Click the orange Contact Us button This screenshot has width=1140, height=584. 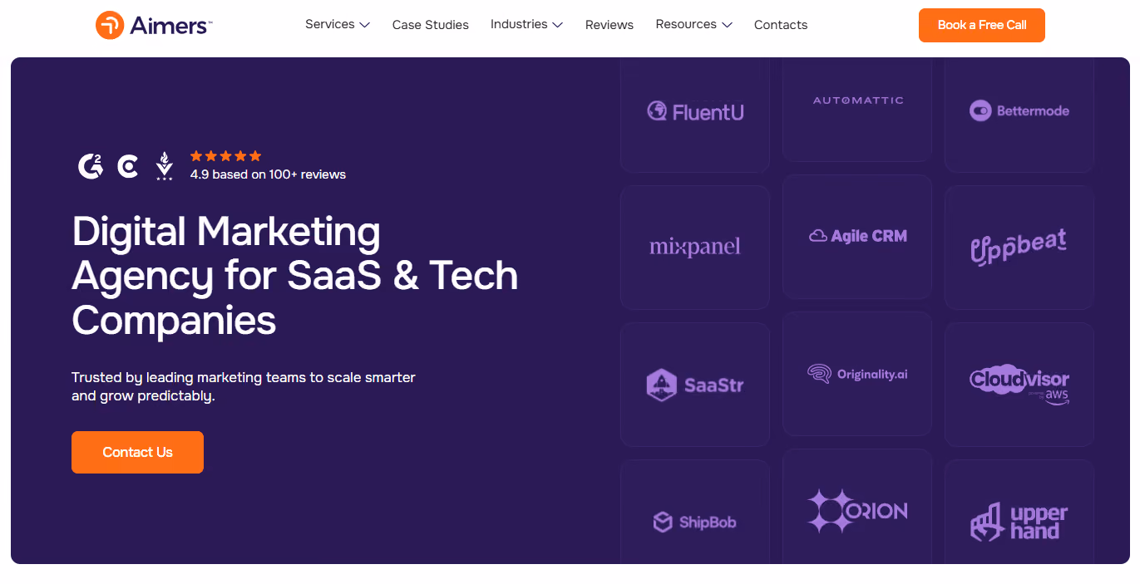tap(137, 452)
